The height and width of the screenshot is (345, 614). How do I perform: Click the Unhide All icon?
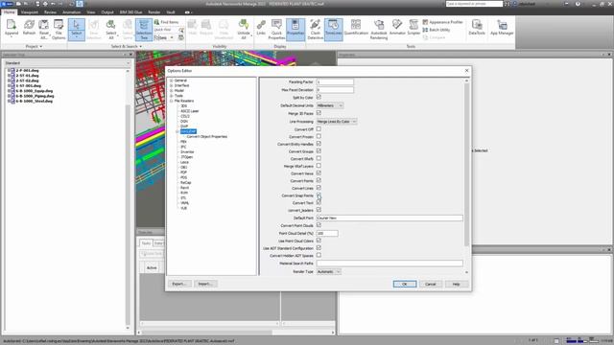tap(244, 29)
